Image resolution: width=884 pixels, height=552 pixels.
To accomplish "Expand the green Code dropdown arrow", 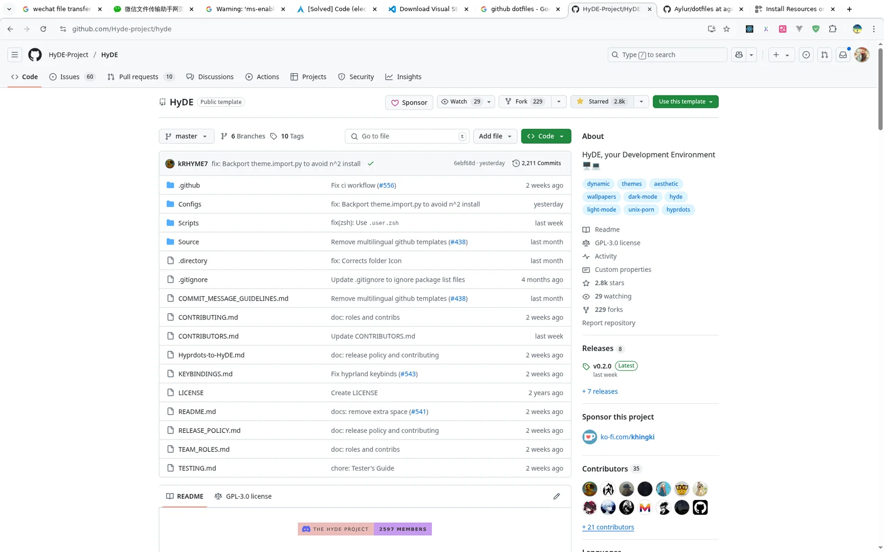I will (562, 136).
